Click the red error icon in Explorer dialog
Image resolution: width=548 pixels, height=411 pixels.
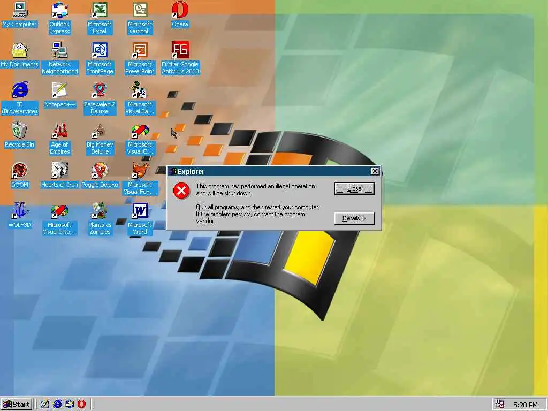[x=181, y=191]
